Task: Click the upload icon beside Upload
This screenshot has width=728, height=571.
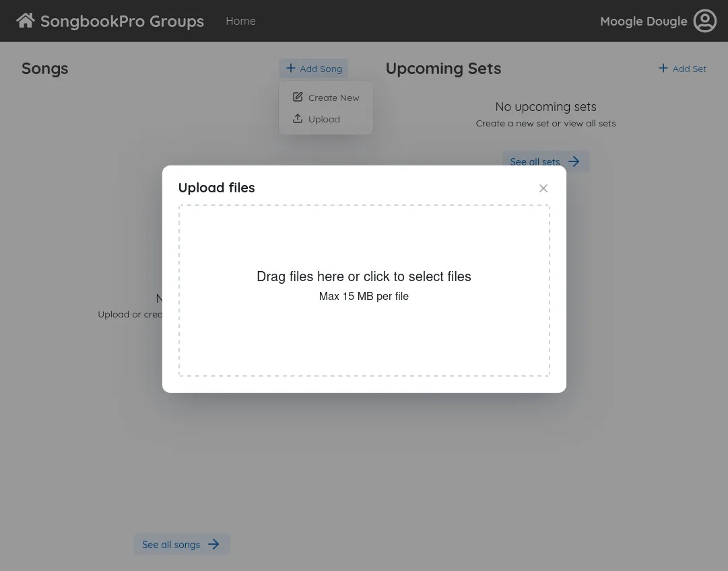Action: tap(297, 118)
